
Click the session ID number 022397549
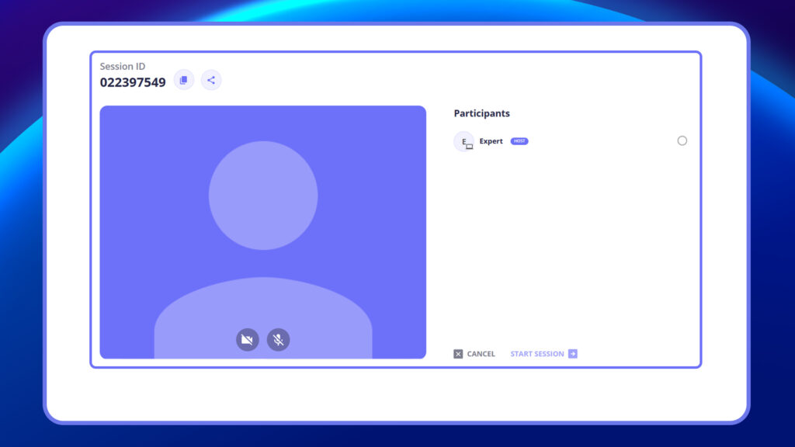(133, 82)
